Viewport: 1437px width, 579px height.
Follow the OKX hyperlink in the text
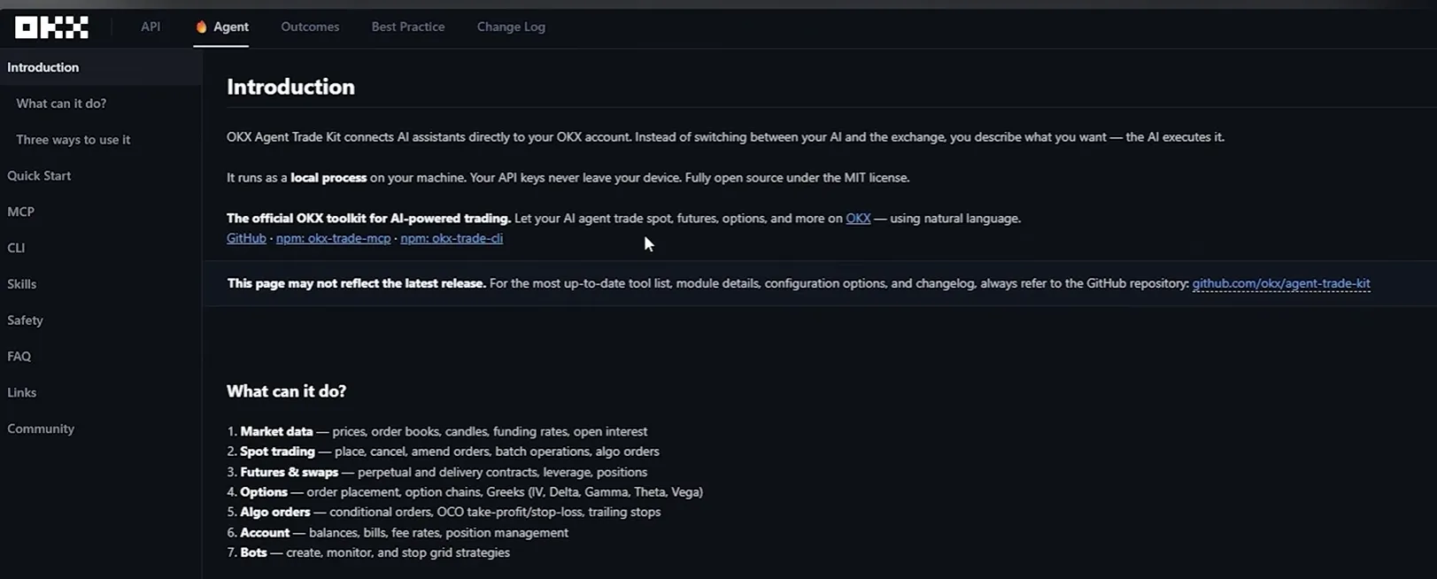pos(858,219)
